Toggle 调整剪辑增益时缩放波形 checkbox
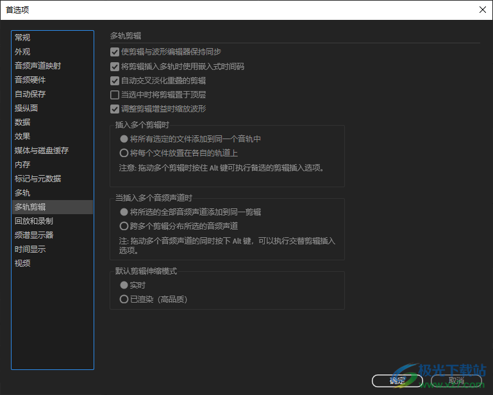This screenshot has height=395, width=493. pos(115,109)
